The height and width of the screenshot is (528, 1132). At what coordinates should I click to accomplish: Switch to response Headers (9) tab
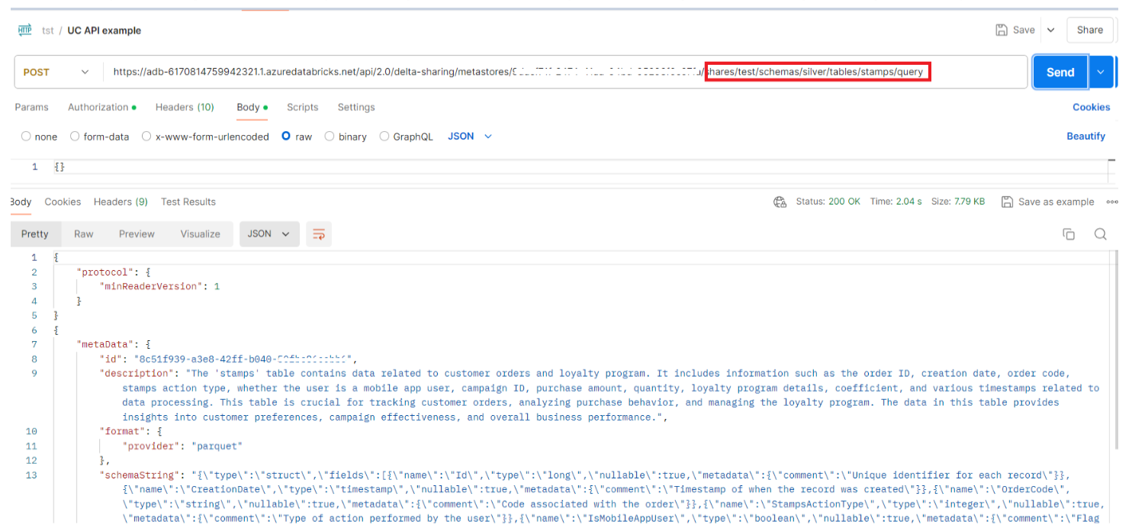(x=121, y=202)
